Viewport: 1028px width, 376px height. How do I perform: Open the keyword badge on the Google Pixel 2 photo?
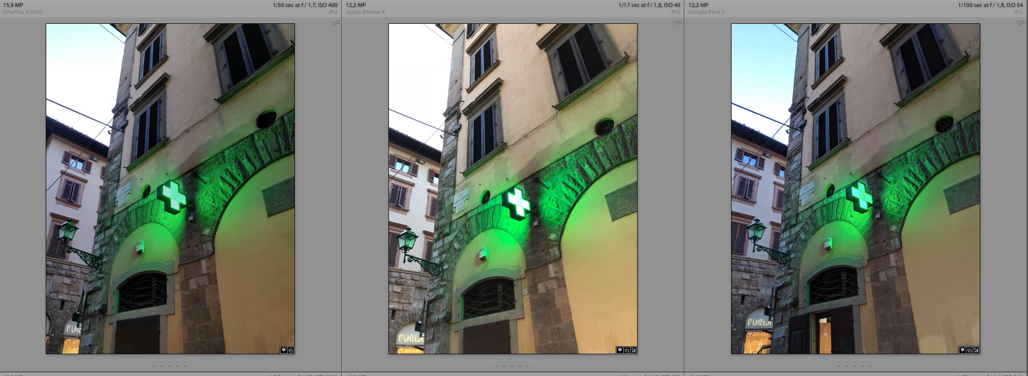962,350
